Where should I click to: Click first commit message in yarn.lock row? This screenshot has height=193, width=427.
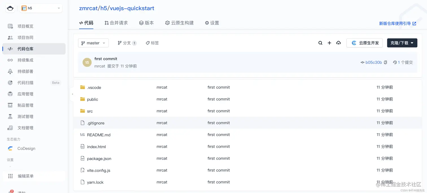pyautogui.click(x=219, y=182)
